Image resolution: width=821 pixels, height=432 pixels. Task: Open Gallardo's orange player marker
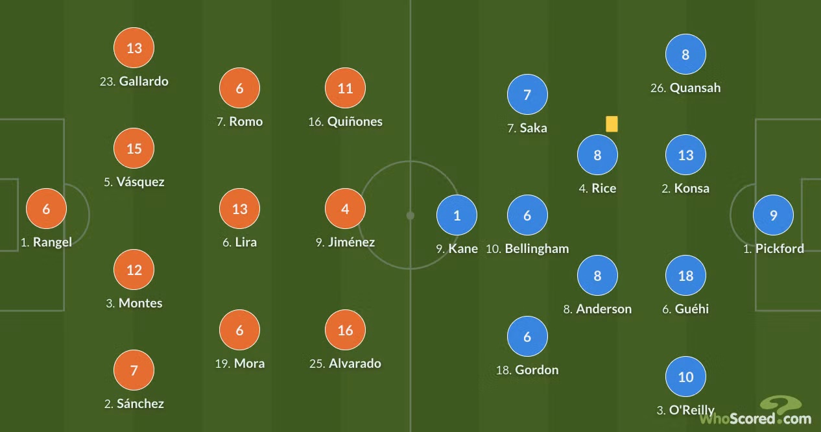click(134, 48)
